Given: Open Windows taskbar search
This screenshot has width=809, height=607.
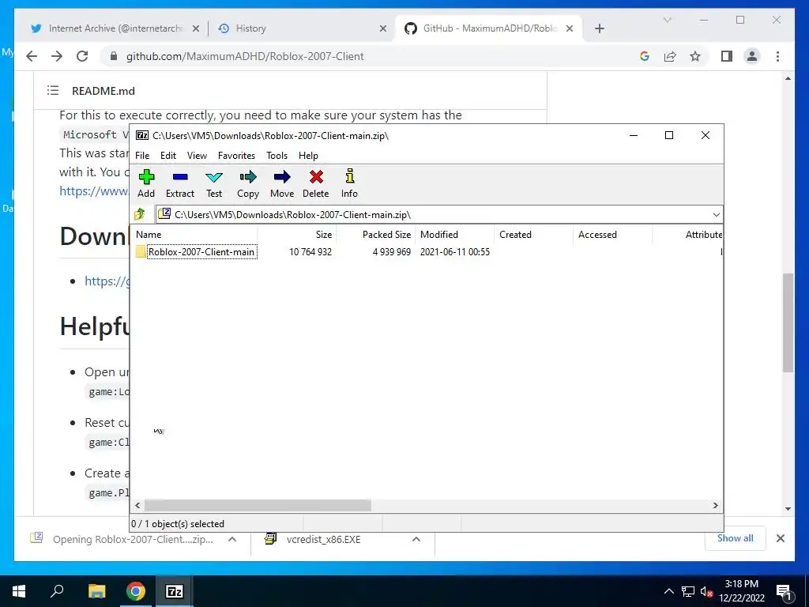Looking at the screenshot, I should (x=57, y=591).
